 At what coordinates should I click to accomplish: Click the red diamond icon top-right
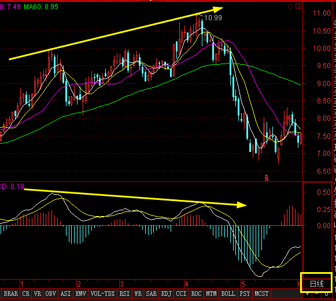(x=290, y=6)
